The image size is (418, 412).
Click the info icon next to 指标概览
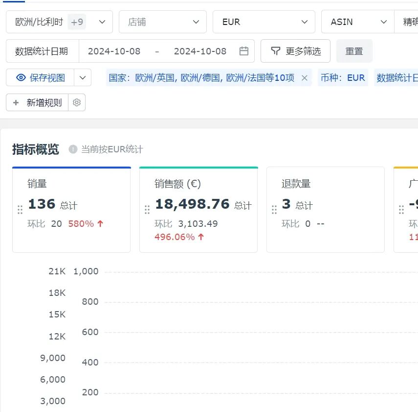click(73, 150)
